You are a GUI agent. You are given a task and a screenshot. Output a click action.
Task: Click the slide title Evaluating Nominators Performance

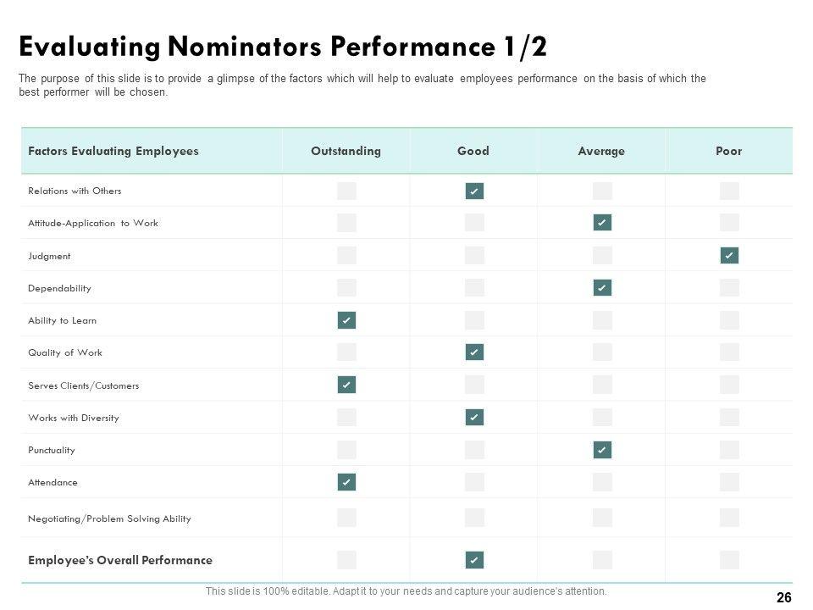point(282,47)
